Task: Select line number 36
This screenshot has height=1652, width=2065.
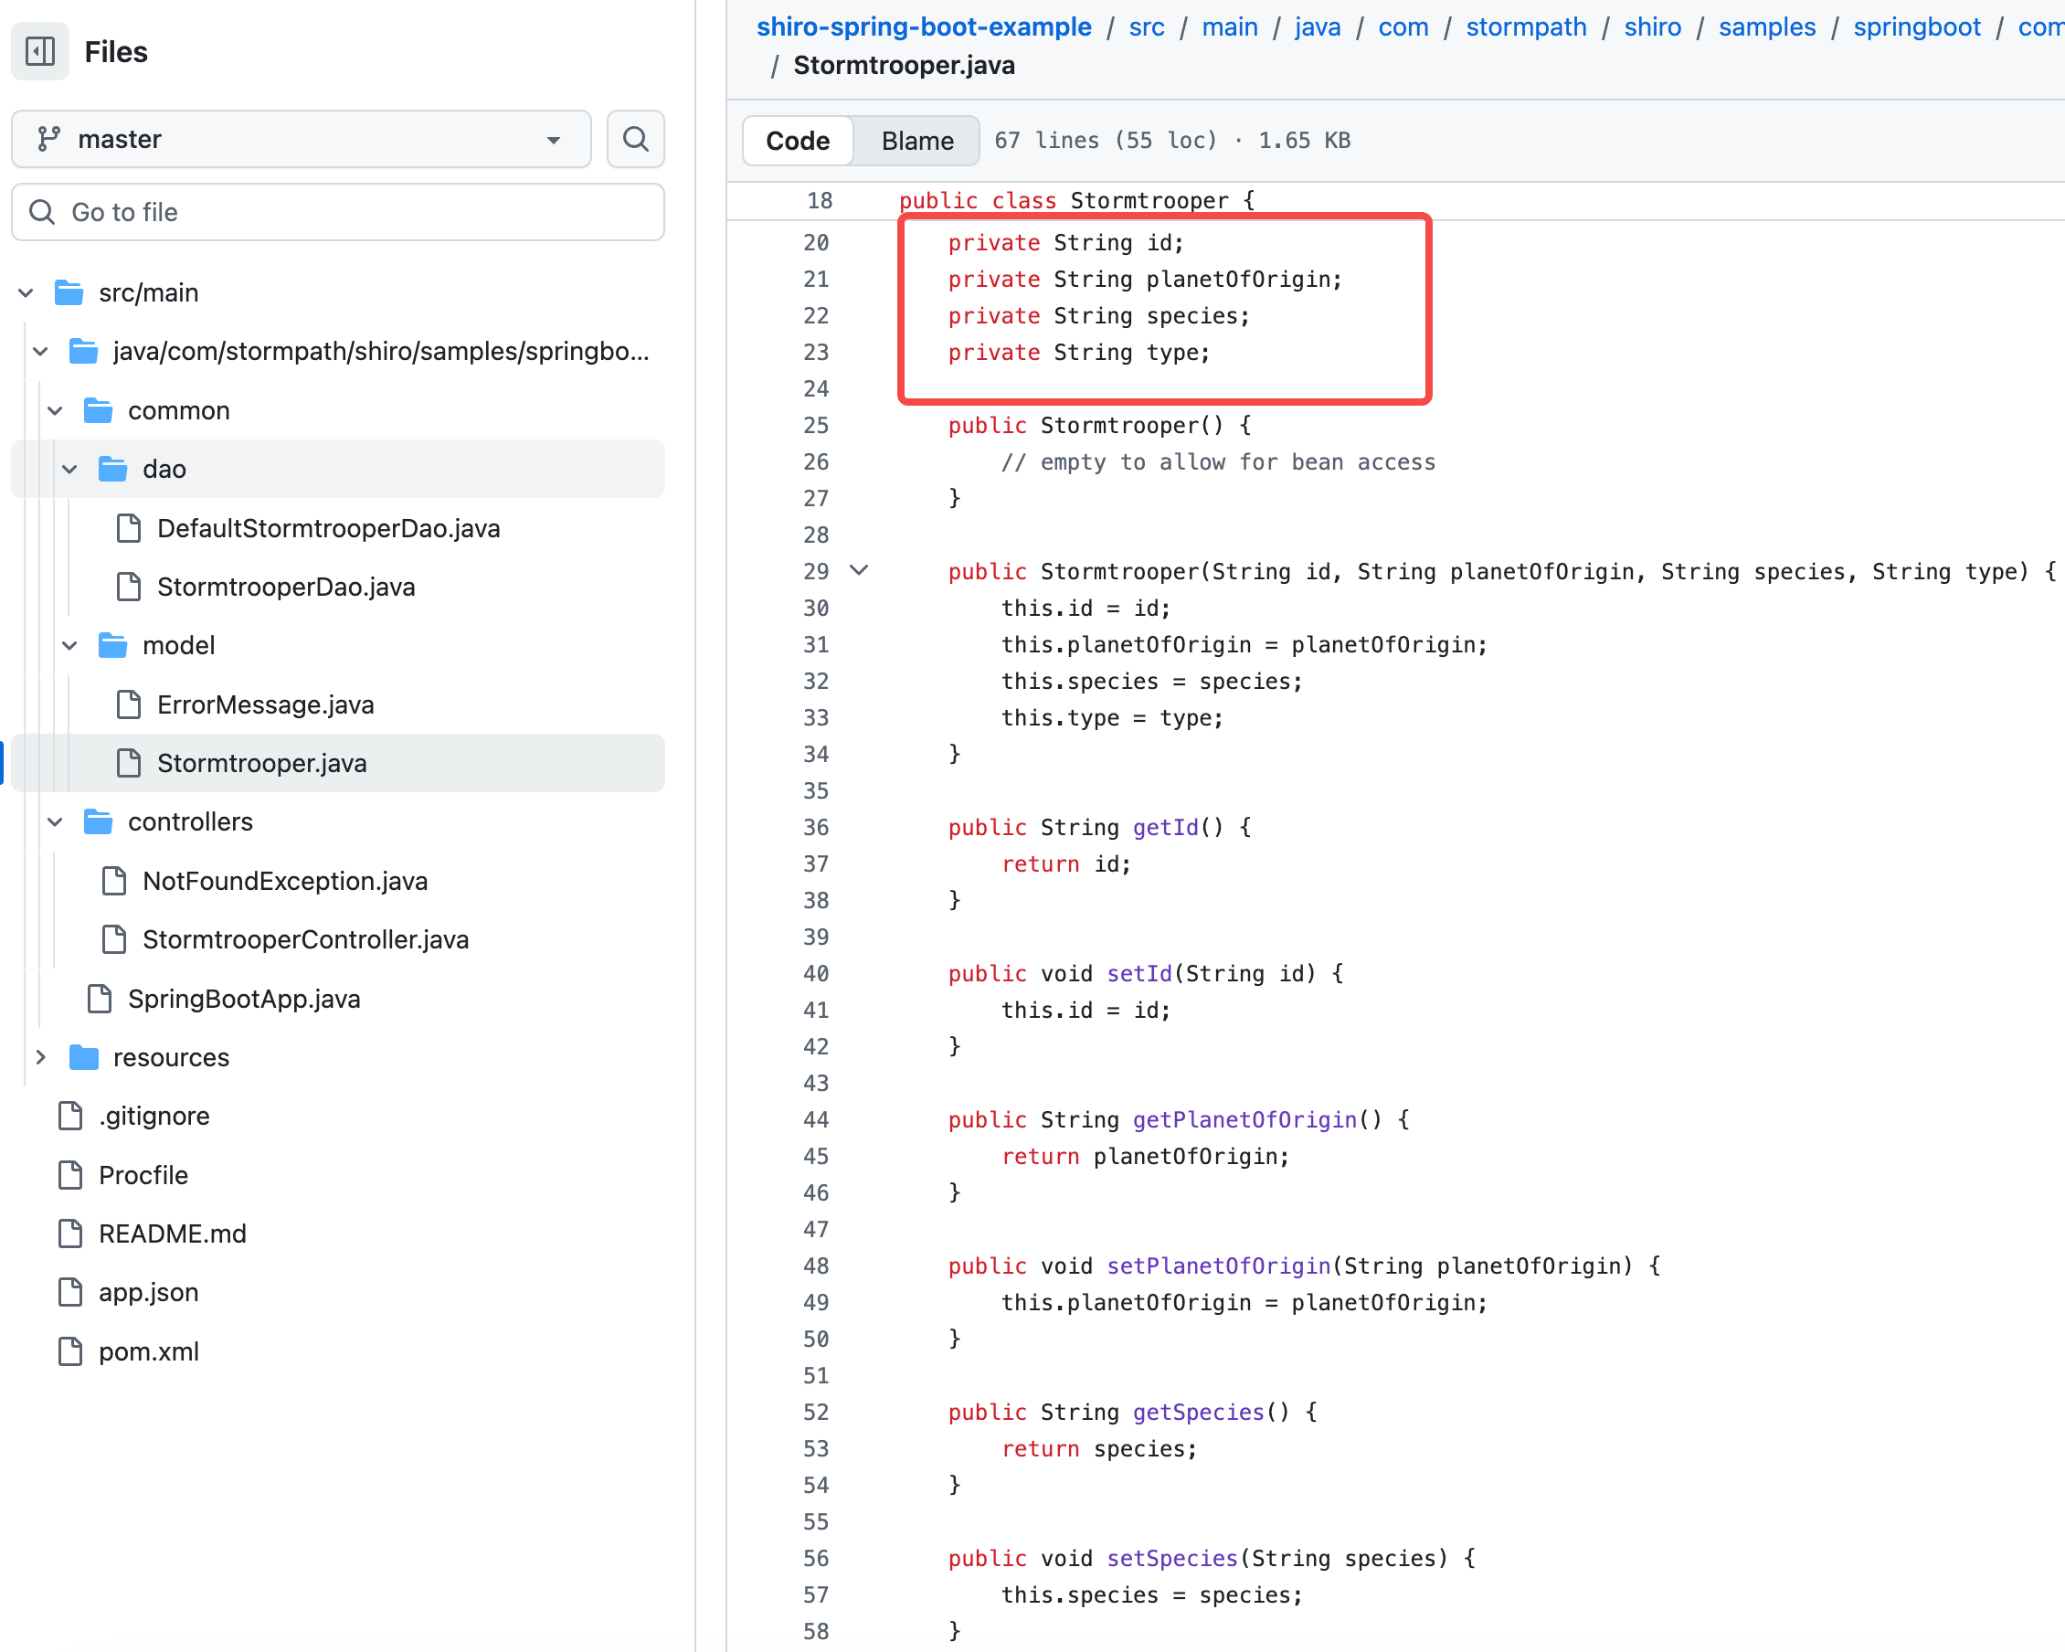Action: click(x=816, y=827)
